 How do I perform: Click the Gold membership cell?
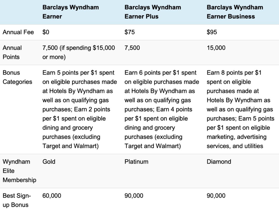tap(49, 162)
